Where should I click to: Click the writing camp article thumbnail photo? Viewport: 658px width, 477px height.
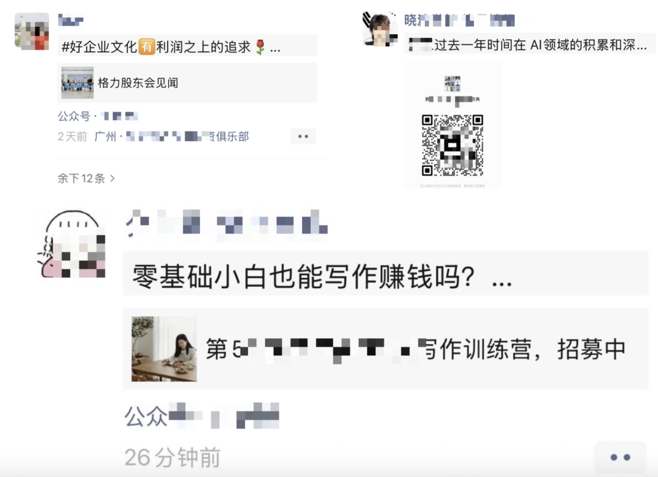(164, 348)
